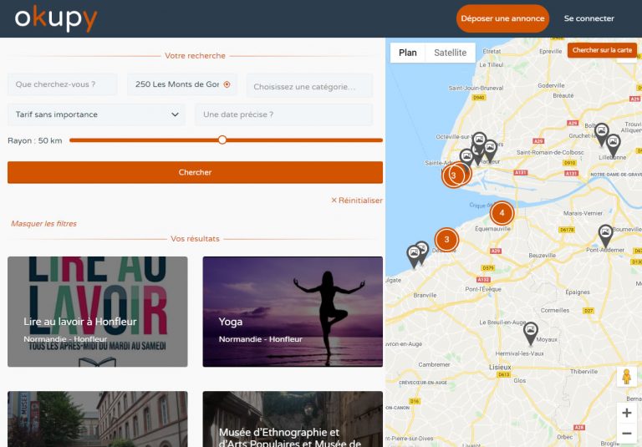
Task: Click the Se connecter link
Action: [x=588, y=18]
